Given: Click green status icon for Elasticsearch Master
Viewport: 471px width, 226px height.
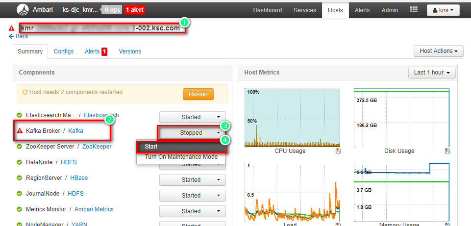Looking at the screenshot, I should (20, 115).
